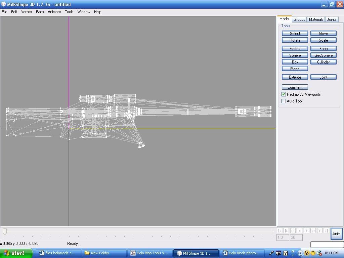The width and height of the screenshot is (344, 258).
Task: Pick the GeoSphere primitive button
Action: click(324, 55)
